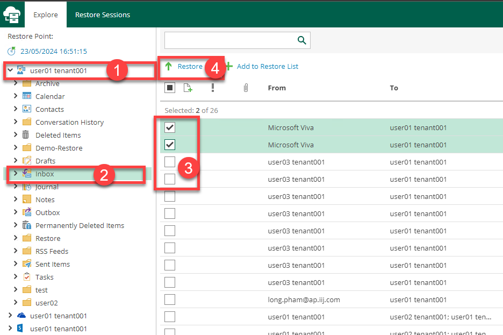503x335 pixels.
Task: Click the search magnifier icon
Action: (x=301, y=40)
